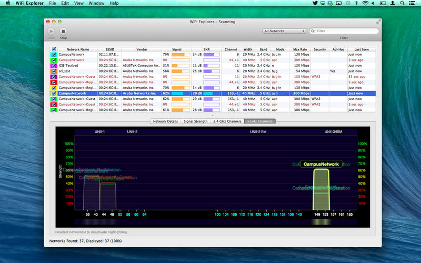
Task: Sort by Vendor column header
Action: [142, 49]
